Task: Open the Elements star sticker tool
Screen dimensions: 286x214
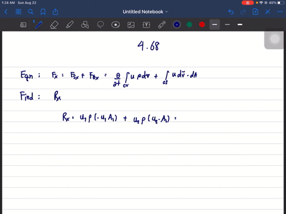Action: [116, 25]
